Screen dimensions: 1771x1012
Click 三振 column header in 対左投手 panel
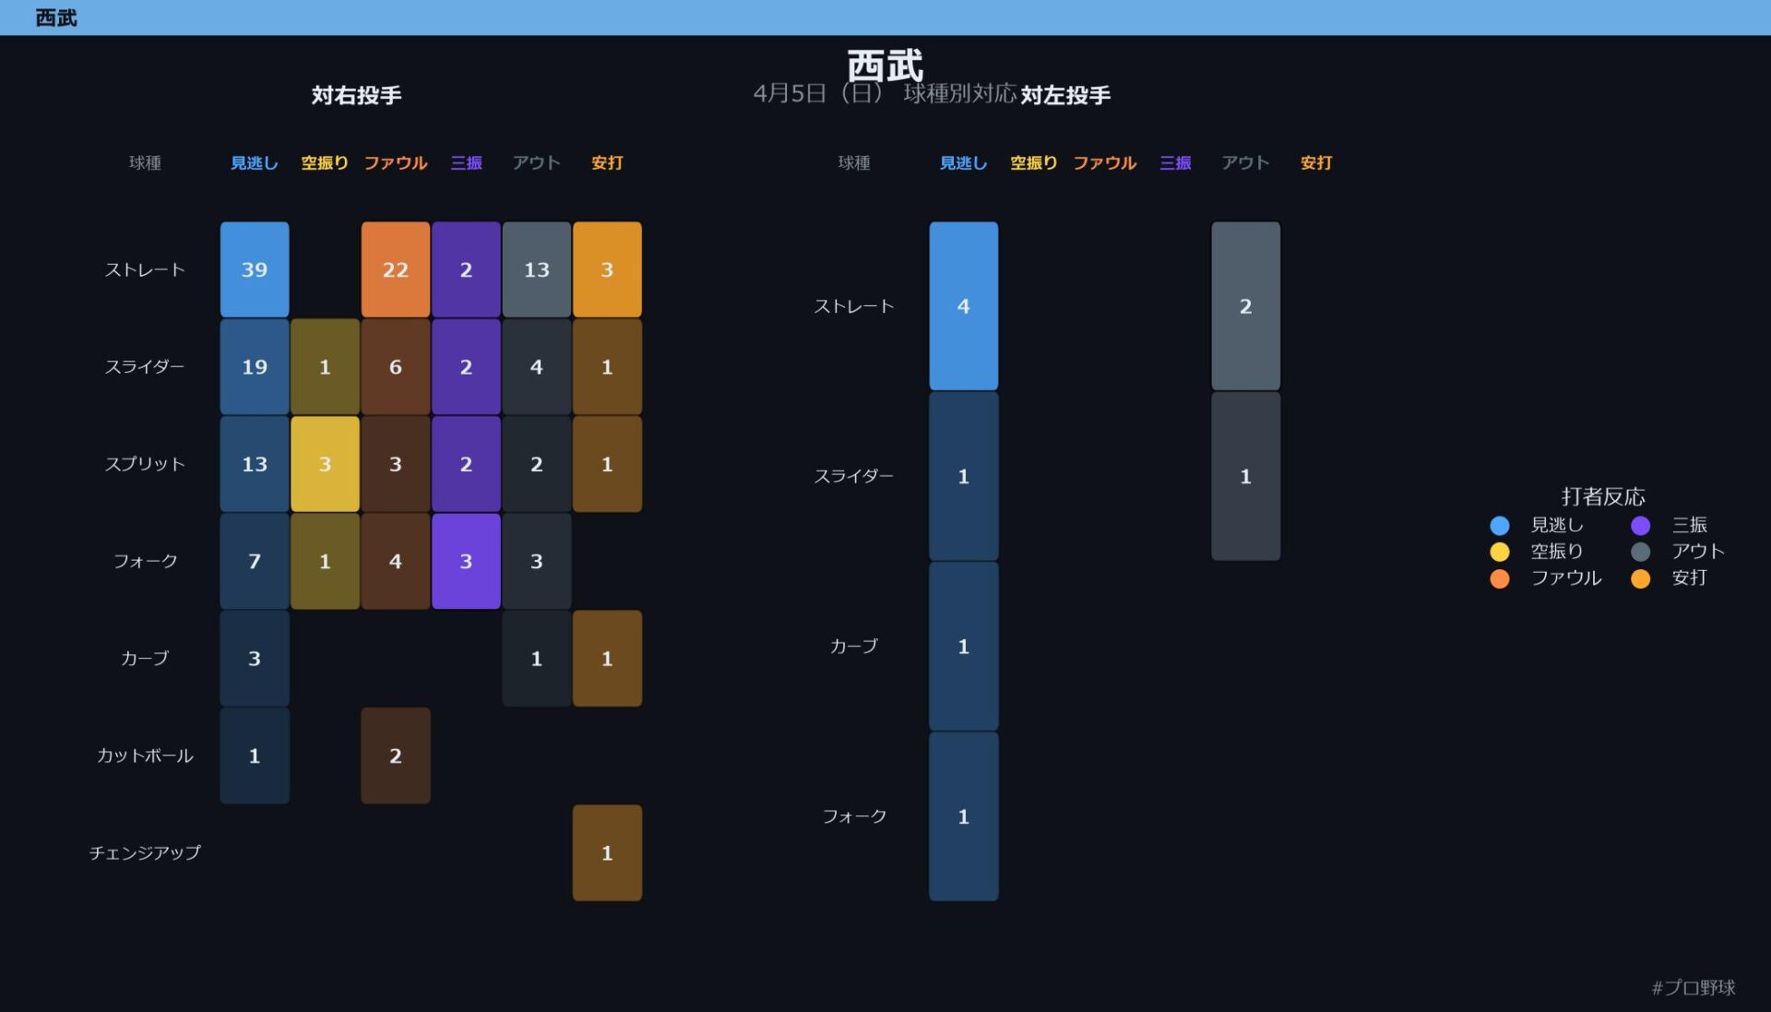tap(1175, 162)
